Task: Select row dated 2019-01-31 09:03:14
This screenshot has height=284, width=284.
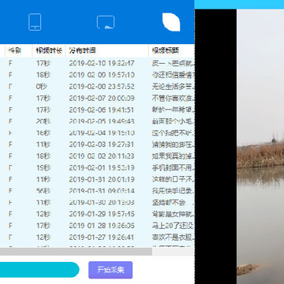Action: [97, 191]
